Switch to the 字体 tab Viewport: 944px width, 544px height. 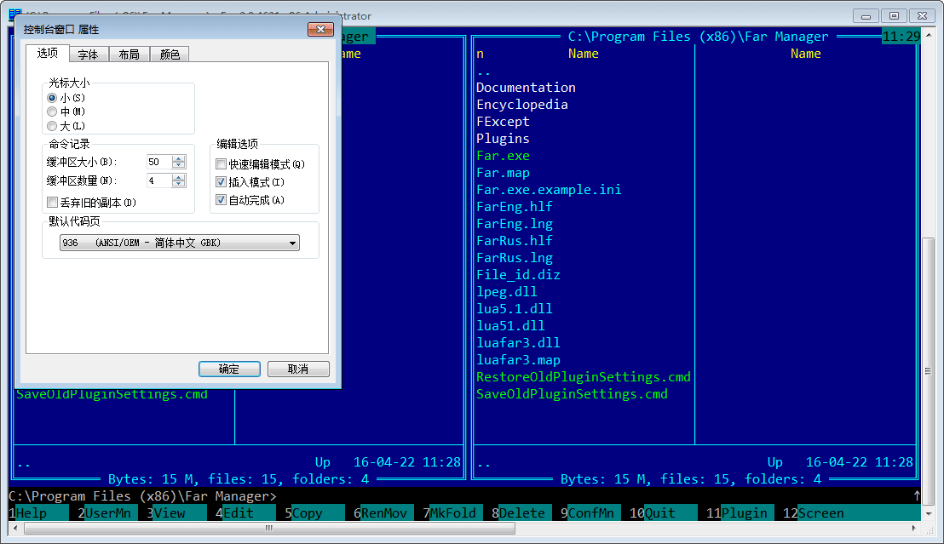(x=88, y=54)
